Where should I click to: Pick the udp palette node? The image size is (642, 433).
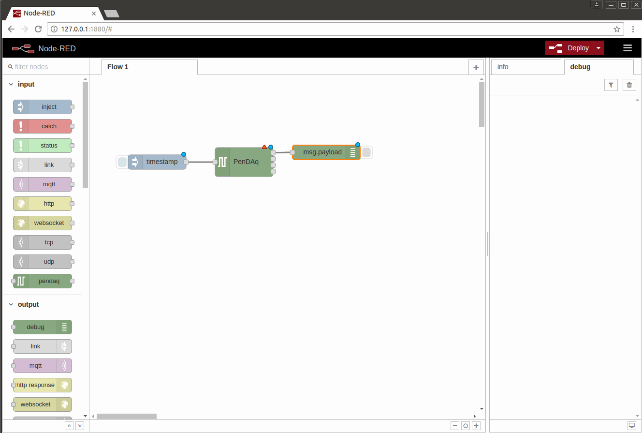[43, 262]
